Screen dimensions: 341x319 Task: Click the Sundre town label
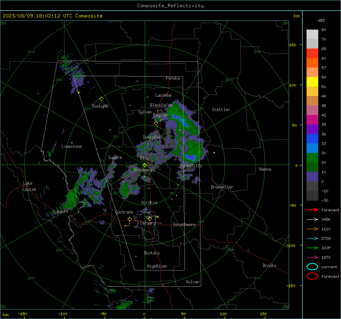[115, 157]
